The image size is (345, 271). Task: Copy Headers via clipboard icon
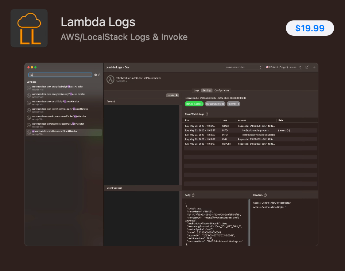tap(265, 195)
